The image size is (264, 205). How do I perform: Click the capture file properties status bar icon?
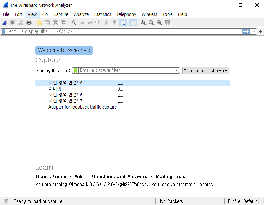pyautogui.click(x=6, y=201)
